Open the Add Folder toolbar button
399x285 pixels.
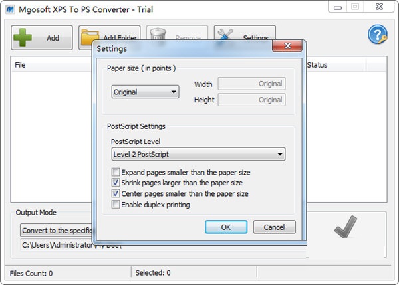tap(110, 33)
